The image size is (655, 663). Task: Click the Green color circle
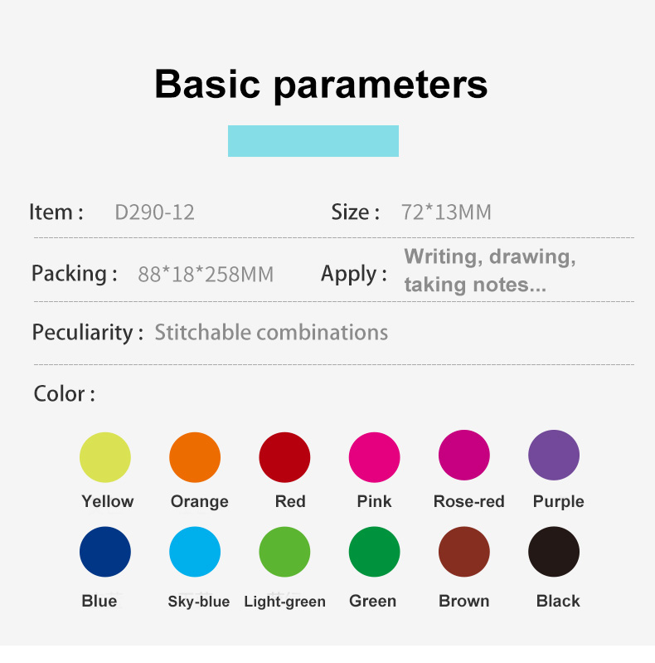click(374, 552)
